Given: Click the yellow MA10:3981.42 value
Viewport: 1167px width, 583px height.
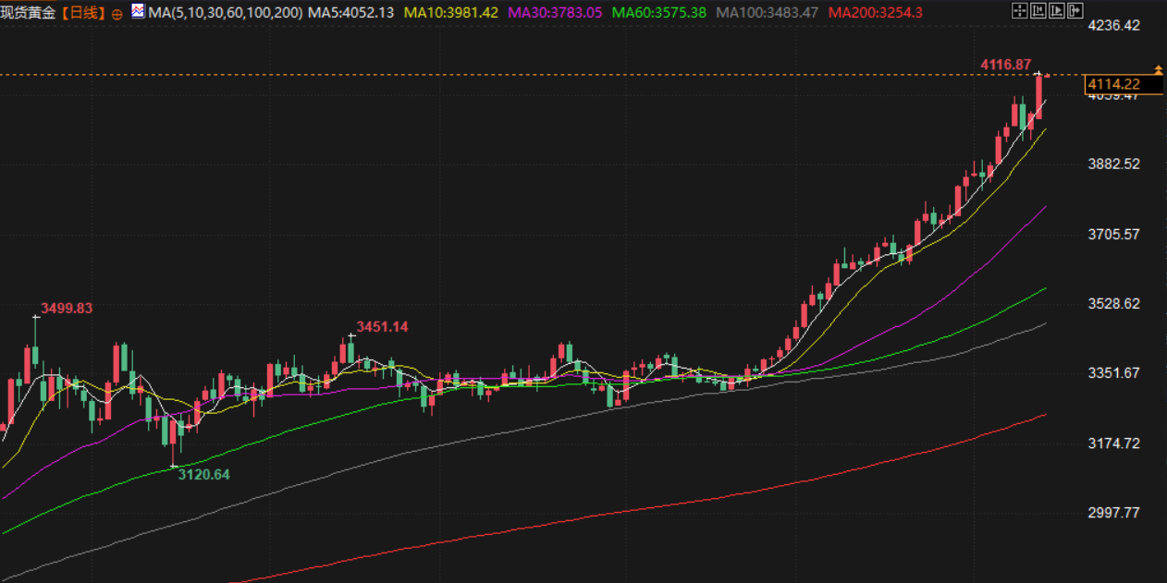Looking at the screenshot, I should [452, 13].
